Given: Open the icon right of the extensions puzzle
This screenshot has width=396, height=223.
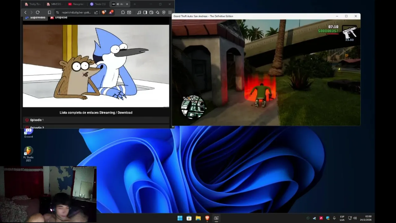Looking at the screenshot, I should 129,12.
